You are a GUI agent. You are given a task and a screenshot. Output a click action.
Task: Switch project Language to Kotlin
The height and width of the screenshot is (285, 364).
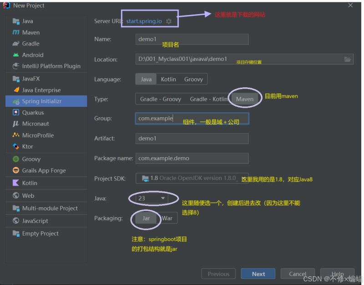[168, 79]
